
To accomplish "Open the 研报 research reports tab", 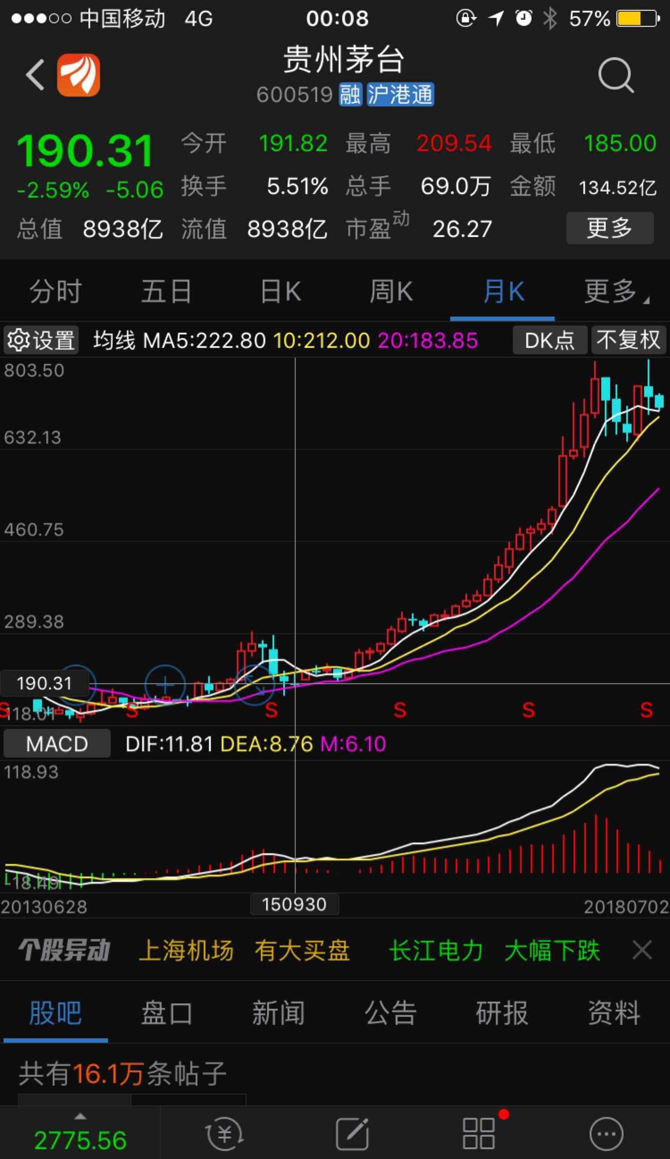I will pos(502,1013).
